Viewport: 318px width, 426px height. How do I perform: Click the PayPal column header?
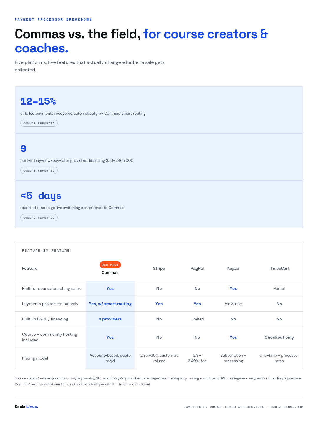pos(197,268)
